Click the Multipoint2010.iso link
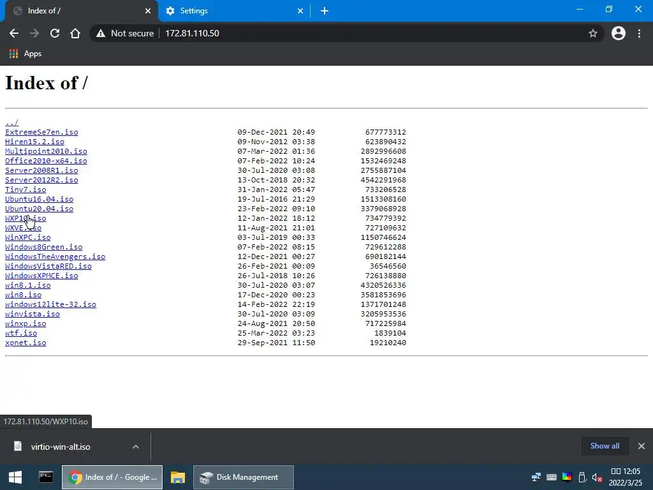 pyautogui.click(x=46, y=151)
